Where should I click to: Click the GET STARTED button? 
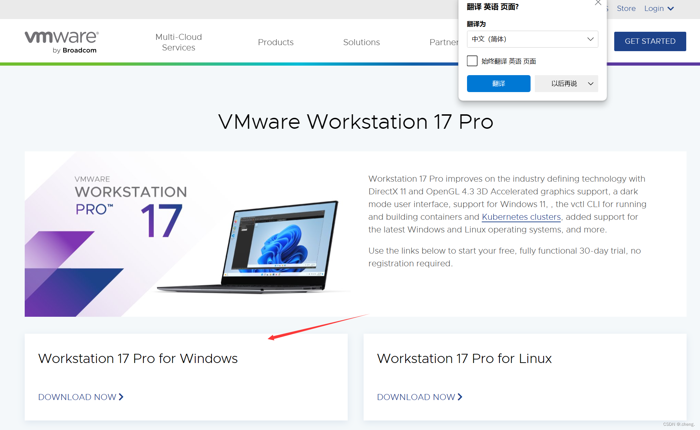coord(650,41)
